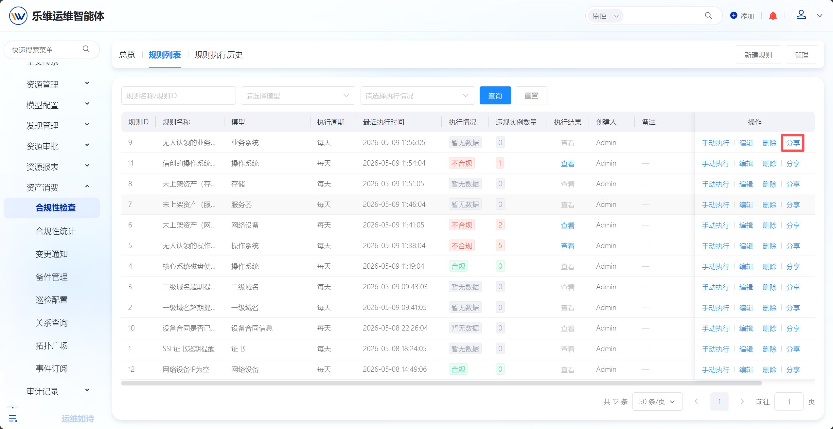The width and height of the screenshot is (833, 429).
Task: Click the 乐维运维智能体 logo icon
Action: (18, 16)
